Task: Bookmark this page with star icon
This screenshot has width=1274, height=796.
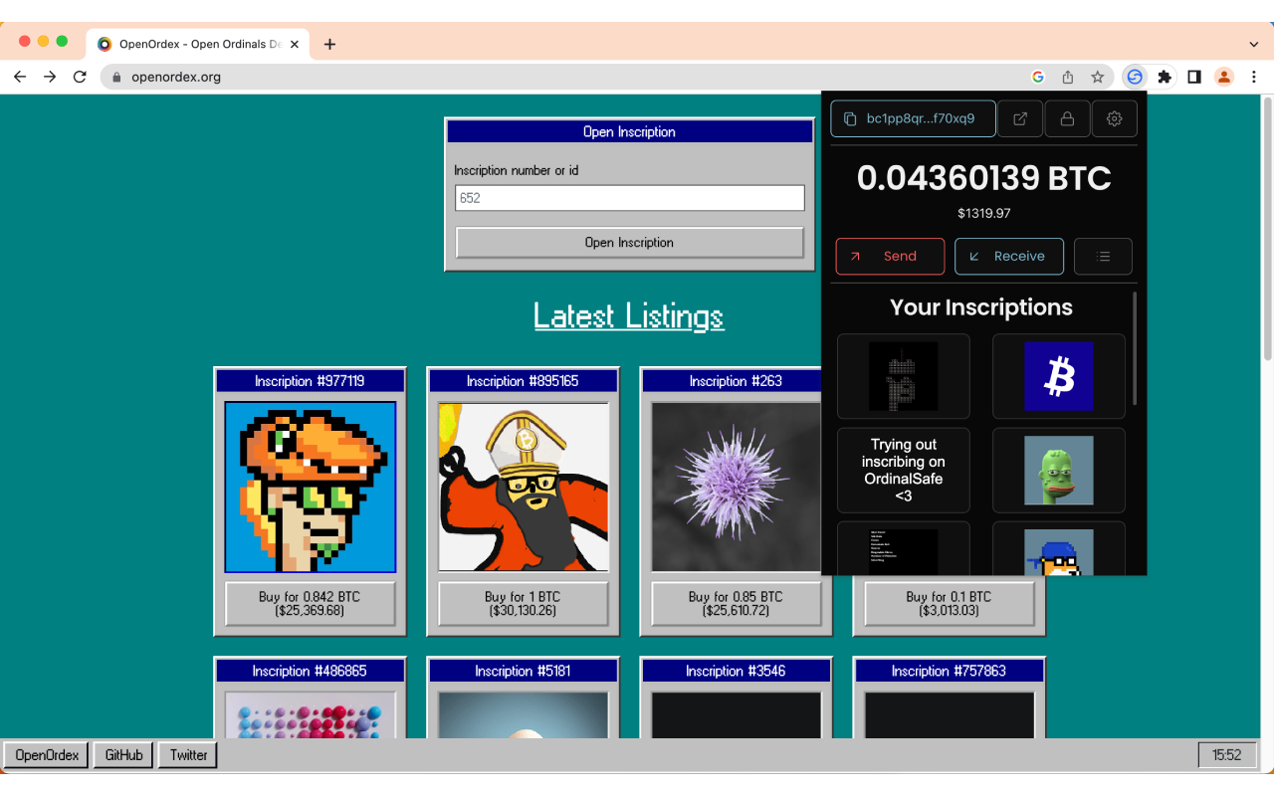Action: tap(1098, 77)
